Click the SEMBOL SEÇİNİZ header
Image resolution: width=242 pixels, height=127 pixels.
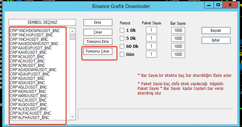point(42,22)
